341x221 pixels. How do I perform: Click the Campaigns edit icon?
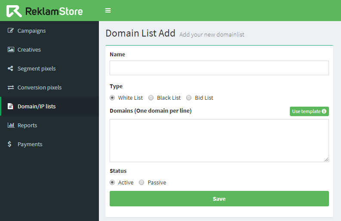pos(10,31)
